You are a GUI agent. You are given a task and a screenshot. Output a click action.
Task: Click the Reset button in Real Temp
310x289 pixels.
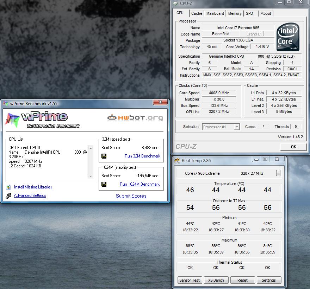(242, 280)
